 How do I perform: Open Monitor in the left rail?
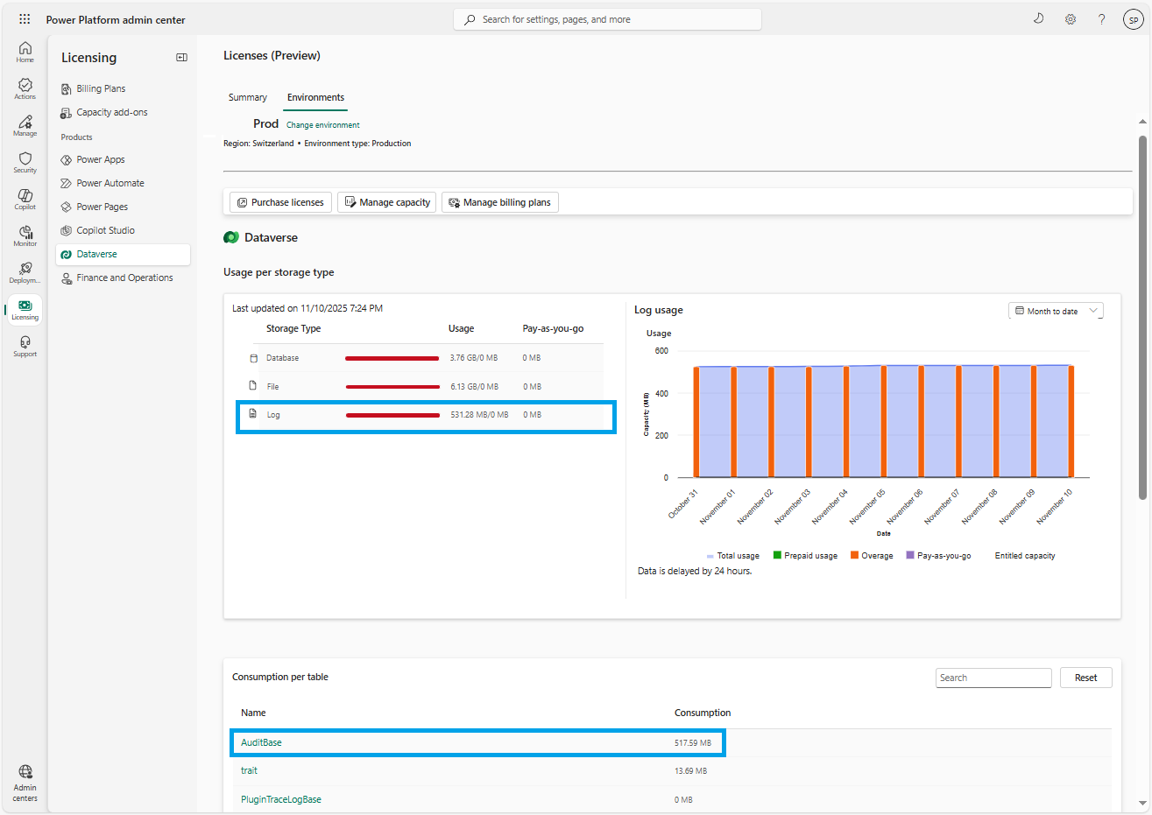25,235
